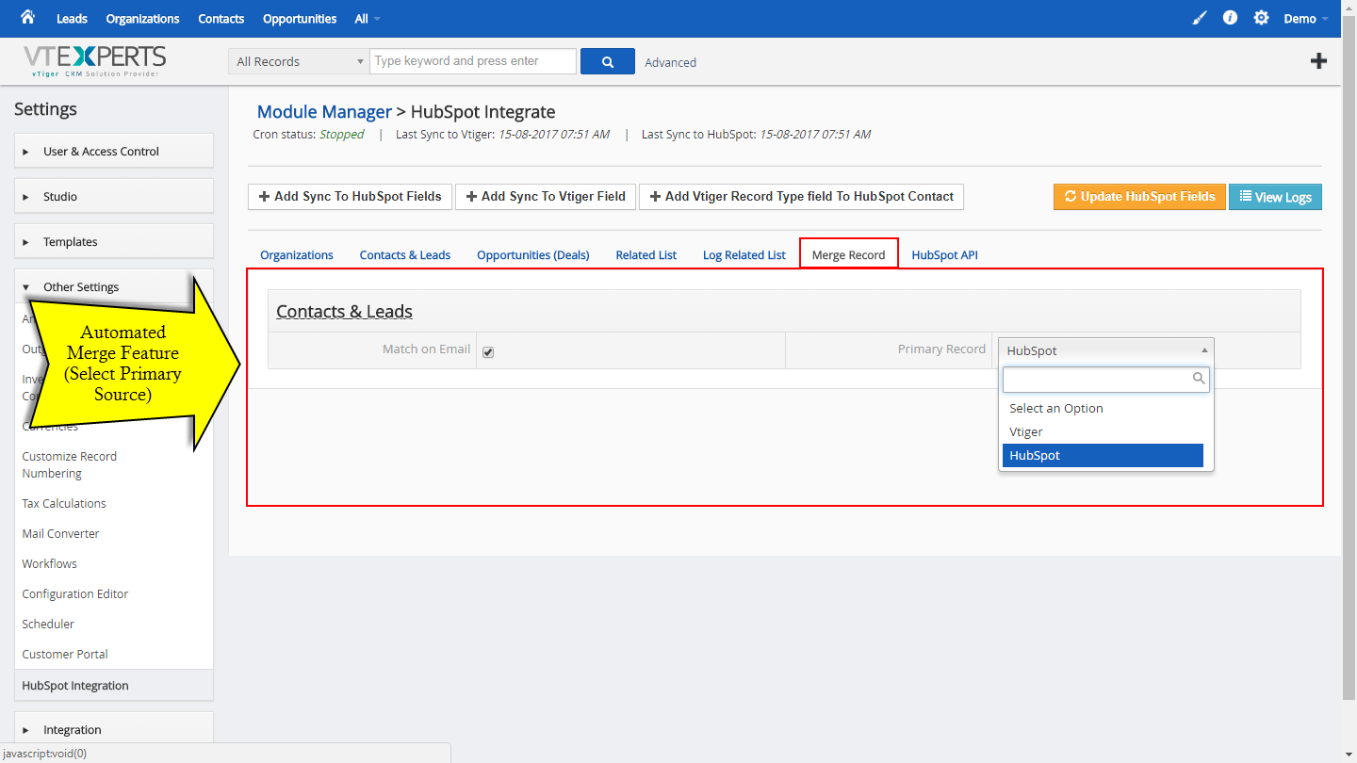The width and height of the screenshot is (1357, 763).
Task: Collapse the Primary Record HubSpot dropdown
Action: click(1105, 350)
